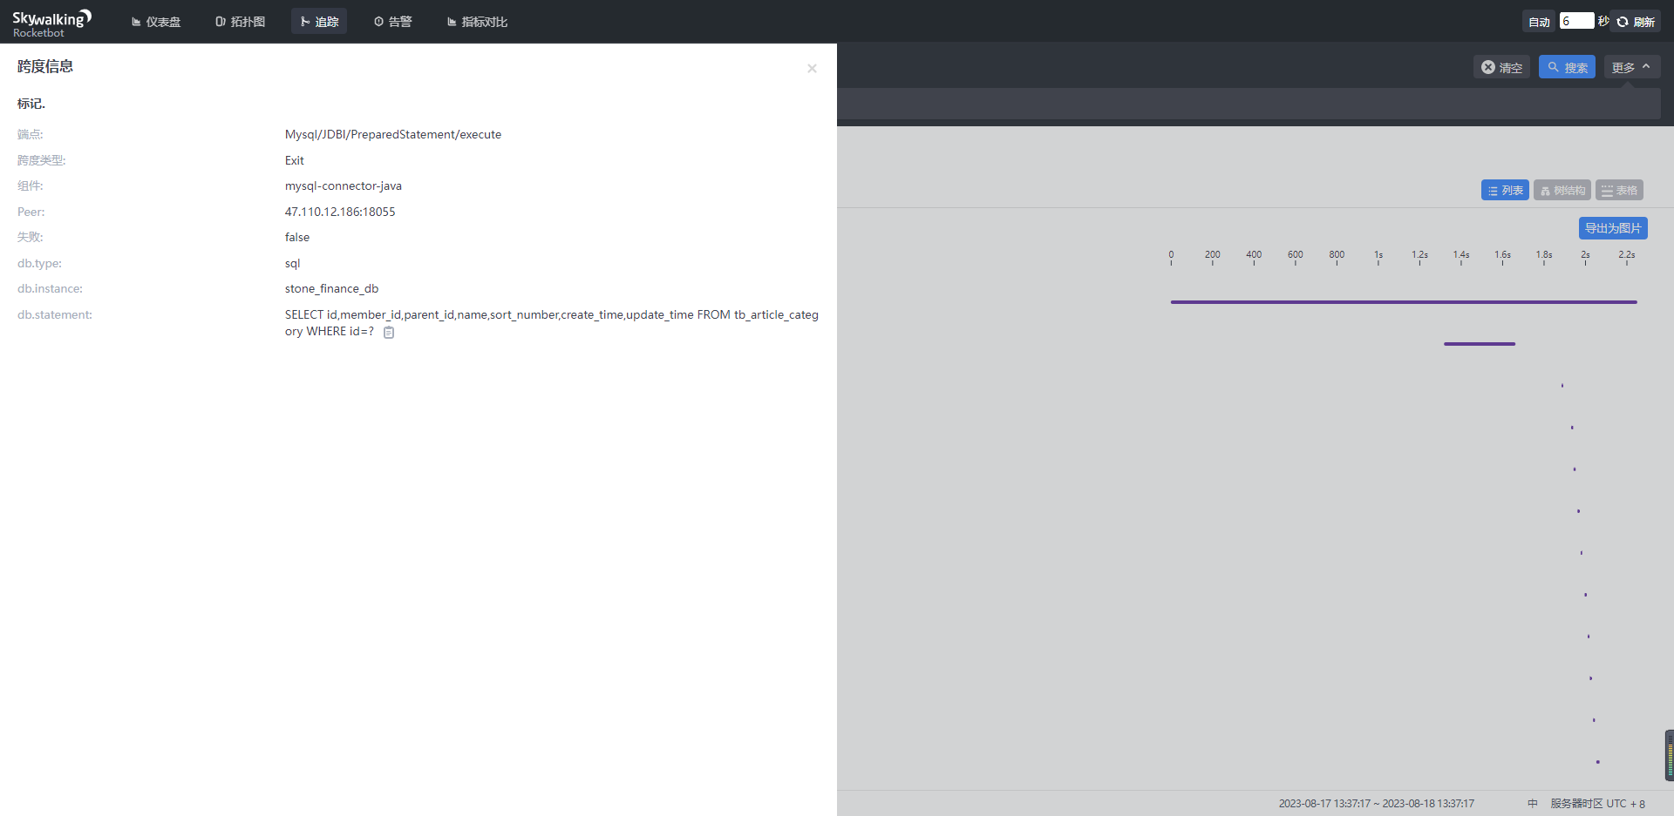
Task: Click the Mysql/JDBI/PreparedStatement/execute endpoint value
Action: [x=393, y=134]
